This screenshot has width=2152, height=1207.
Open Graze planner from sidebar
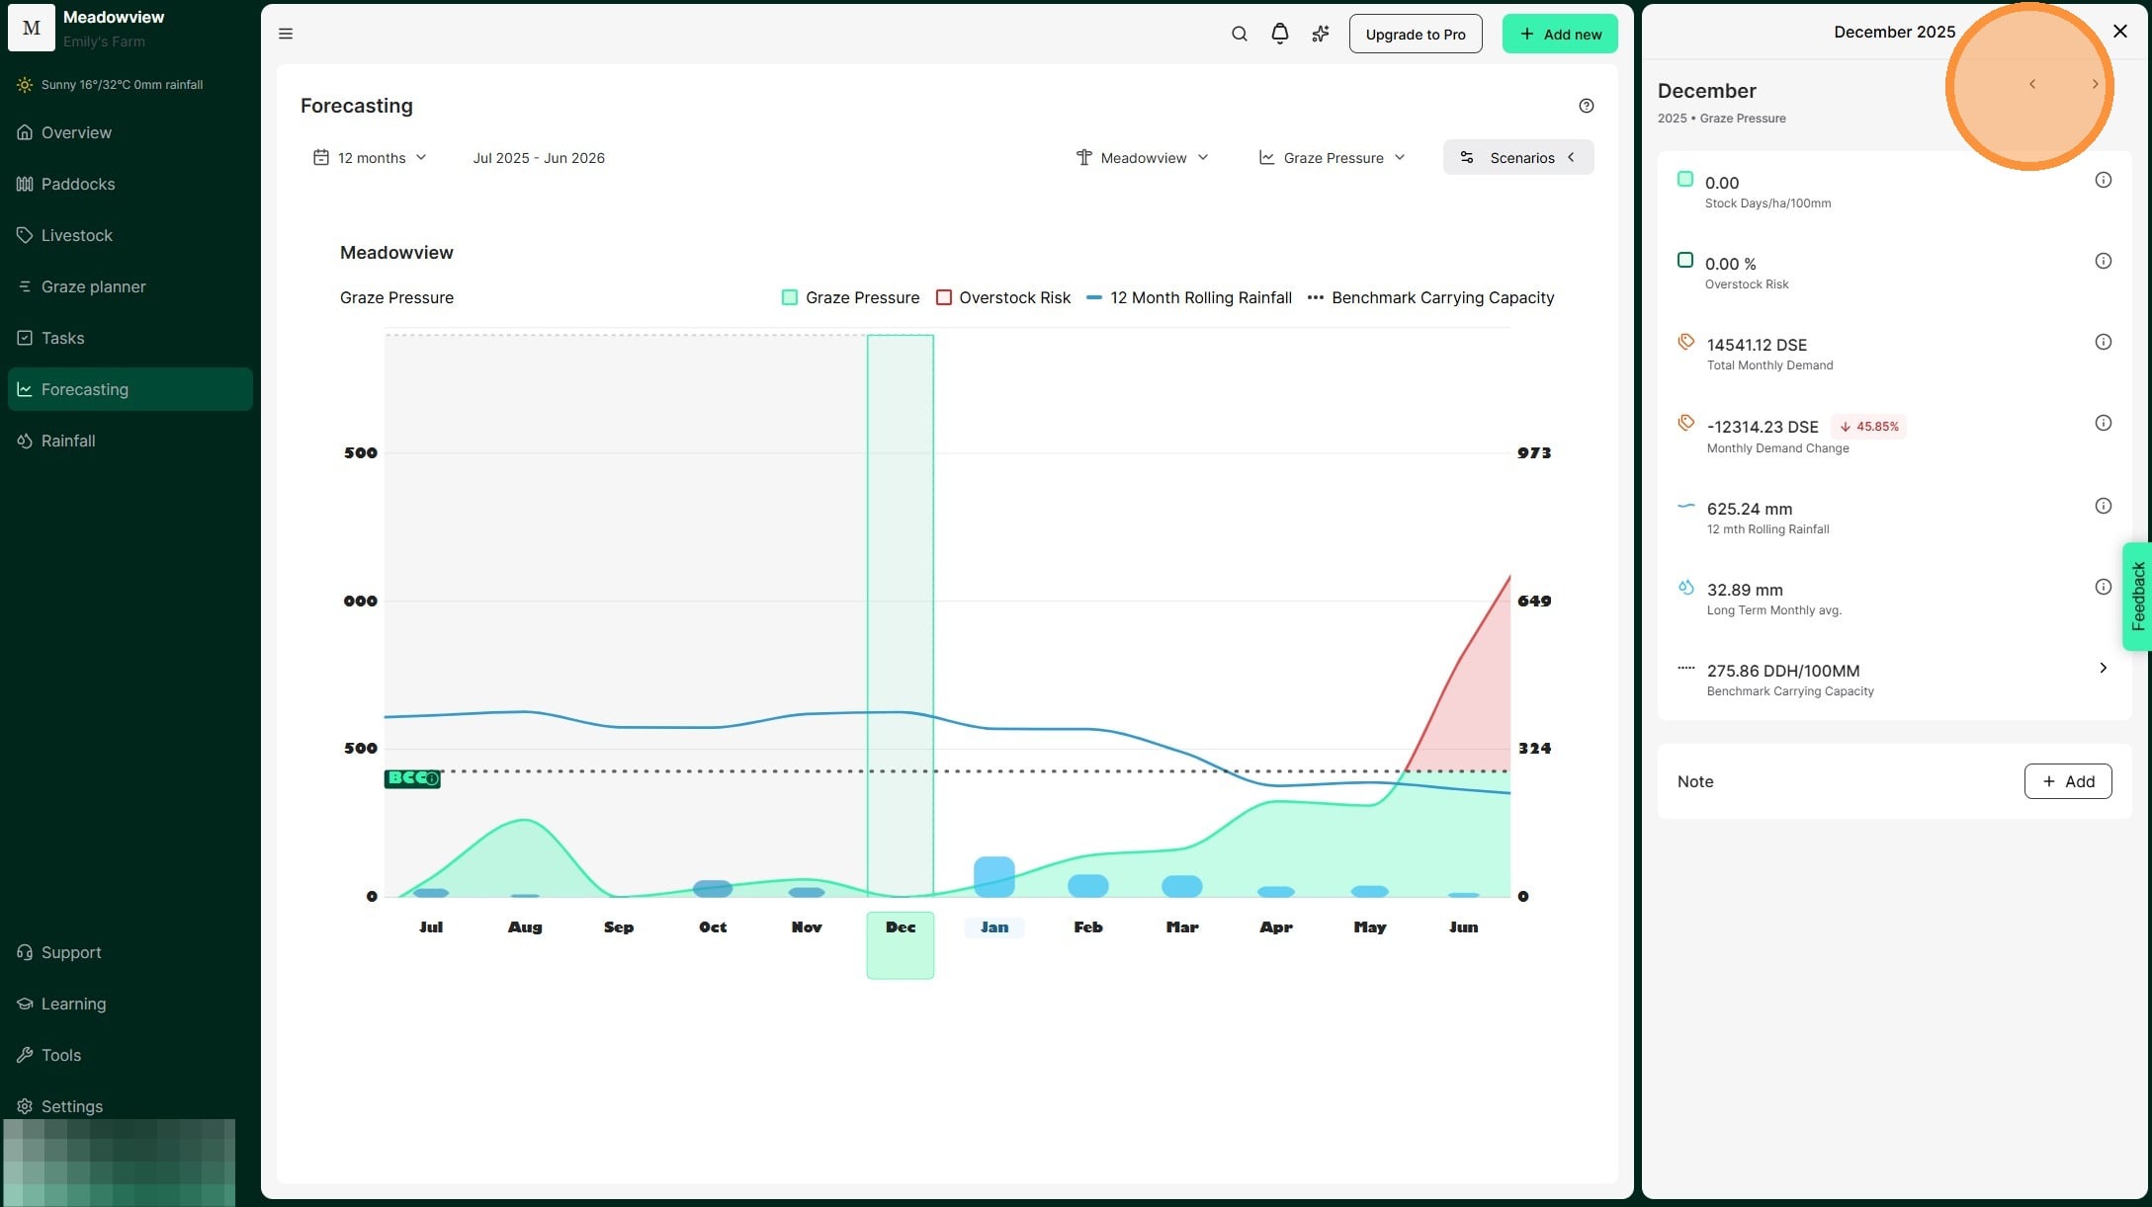[93, 286]
